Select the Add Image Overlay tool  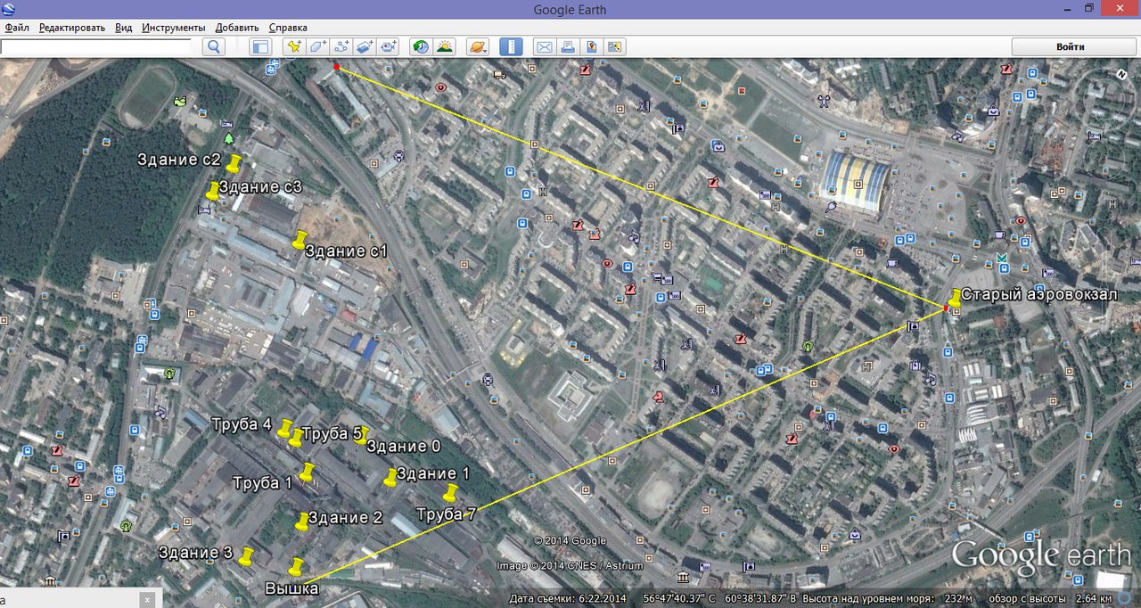(364, 47)
